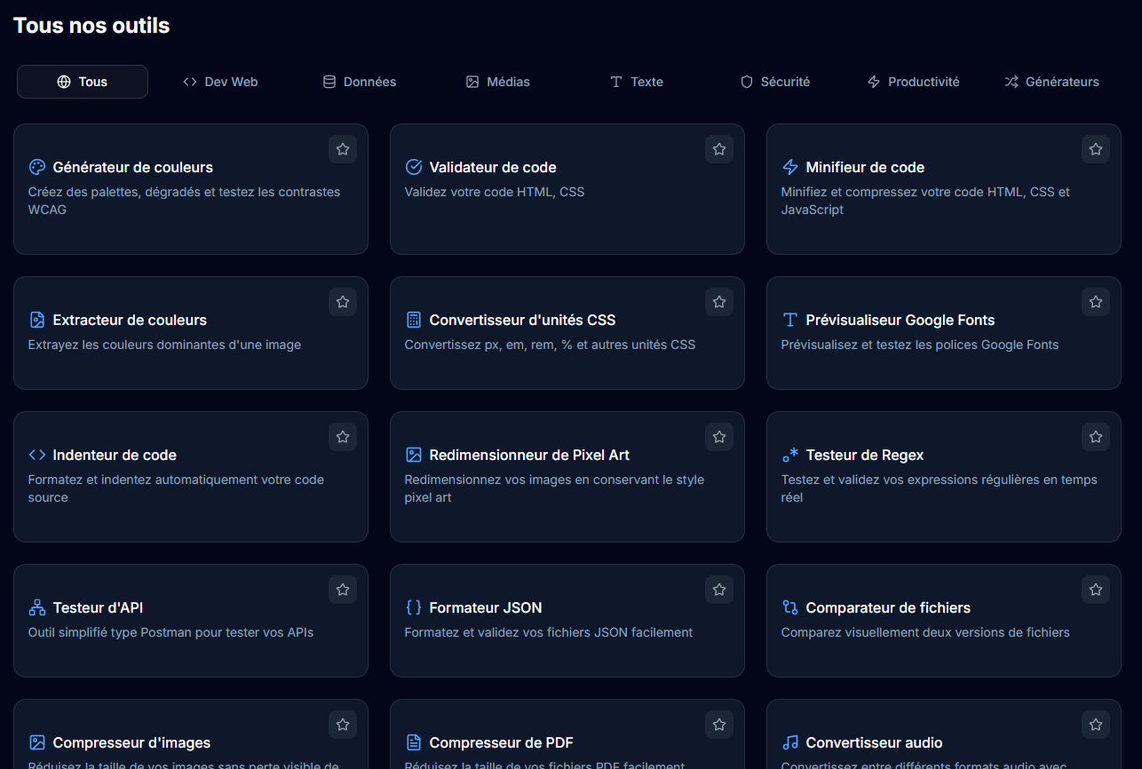Click the image icon of Compresseur d'images
The width and height of the screenshot is (1142, 769).
pos(37,742)
